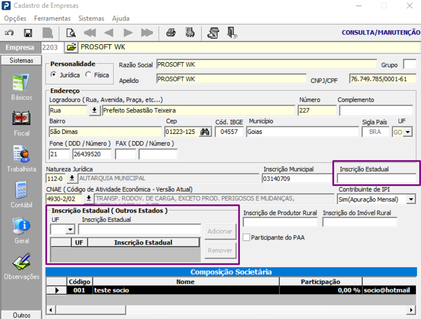
Task: Click the Outros button in sidebar
Action: tap(22, 315)
